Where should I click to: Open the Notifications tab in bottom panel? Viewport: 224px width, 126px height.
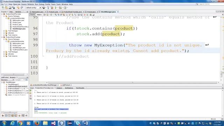point(69,88)
